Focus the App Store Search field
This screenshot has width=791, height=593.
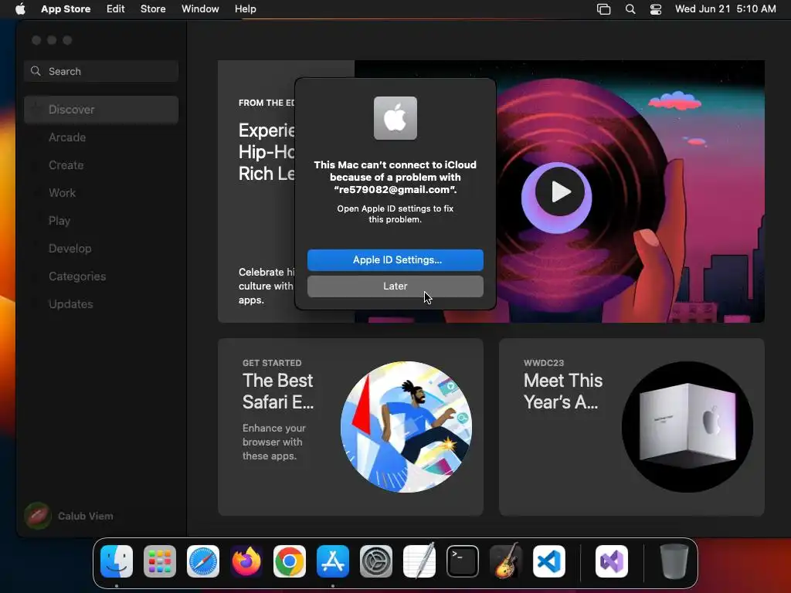click(x=101, y=71)
